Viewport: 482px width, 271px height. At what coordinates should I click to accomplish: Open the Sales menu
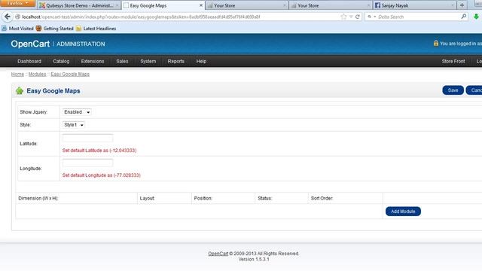[122, 61]
